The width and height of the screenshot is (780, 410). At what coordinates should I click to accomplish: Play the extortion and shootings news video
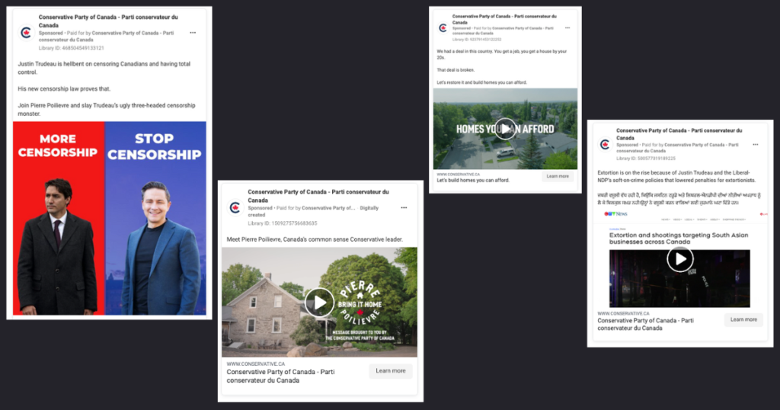[x=680, y=259]
